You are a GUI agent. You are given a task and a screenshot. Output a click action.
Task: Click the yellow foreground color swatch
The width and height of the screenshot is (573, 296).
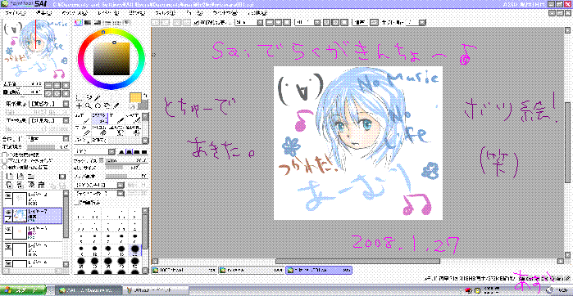tap(135, 97)
